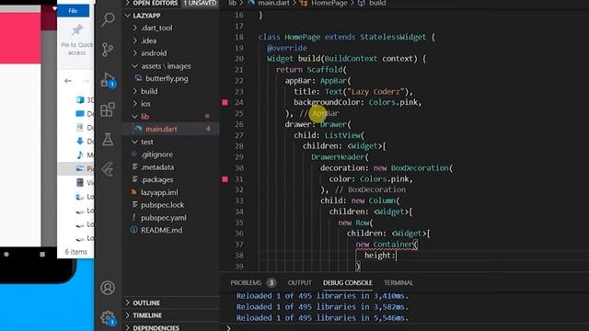589x331 pixels.
Task: Switch to the PROBLEMS tab
Action: pos(246,282)
